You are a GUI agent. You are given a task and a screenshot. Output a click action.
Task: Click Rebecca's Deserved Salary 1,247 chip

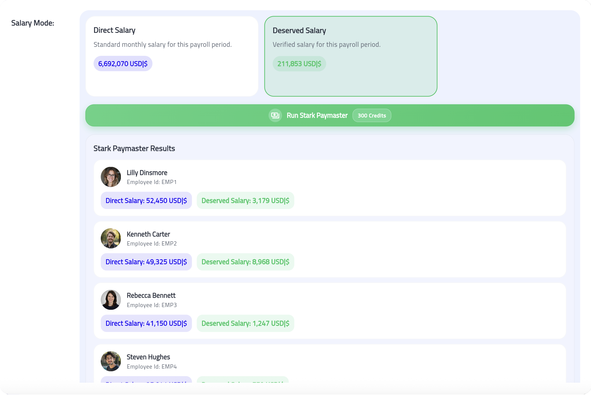(245, 323)
